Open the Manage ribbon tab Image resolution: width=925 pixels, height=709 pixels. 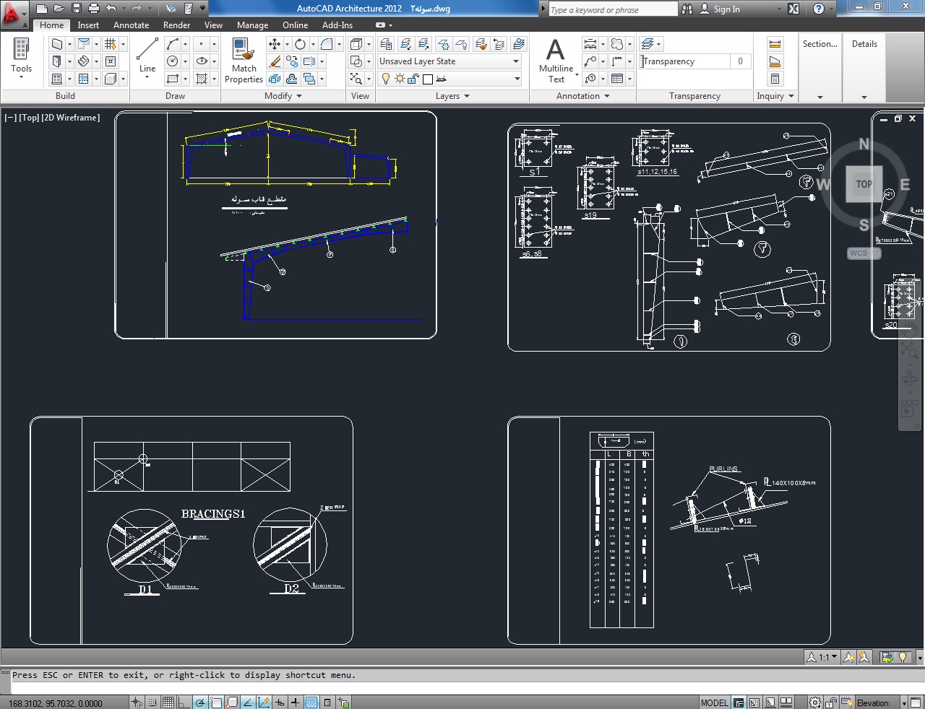[252, 25]
